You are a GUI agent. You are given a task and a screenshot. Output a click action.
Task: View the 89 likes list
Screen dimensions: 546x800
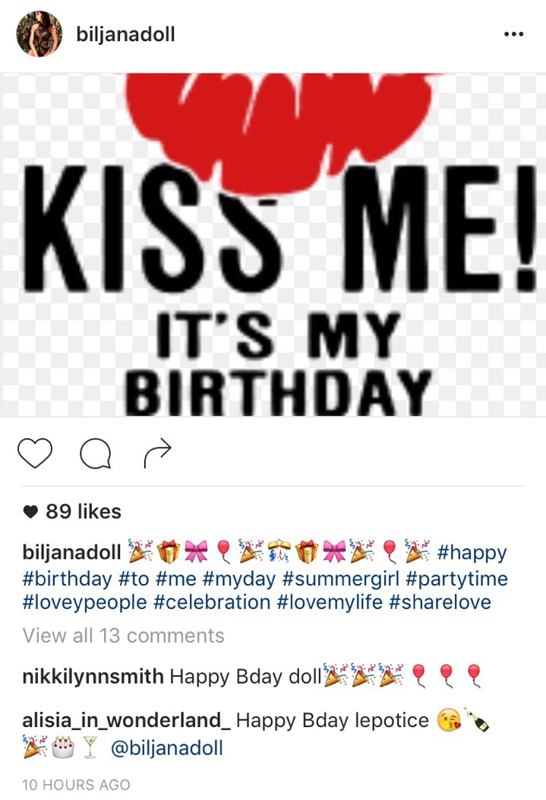(x=84, y=511)
